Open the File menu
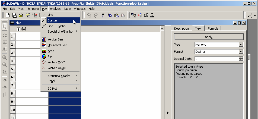This screenshot has height=119, width=258. tap(5, 9)
